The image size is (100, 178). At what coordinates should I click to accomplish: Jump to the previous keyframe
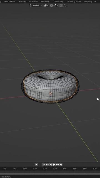(x=47, y=165)
